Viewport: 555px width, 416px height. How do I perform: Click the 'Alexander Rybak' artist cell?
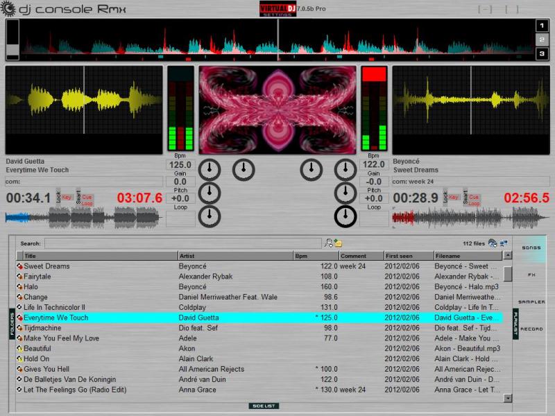point(205,276)
